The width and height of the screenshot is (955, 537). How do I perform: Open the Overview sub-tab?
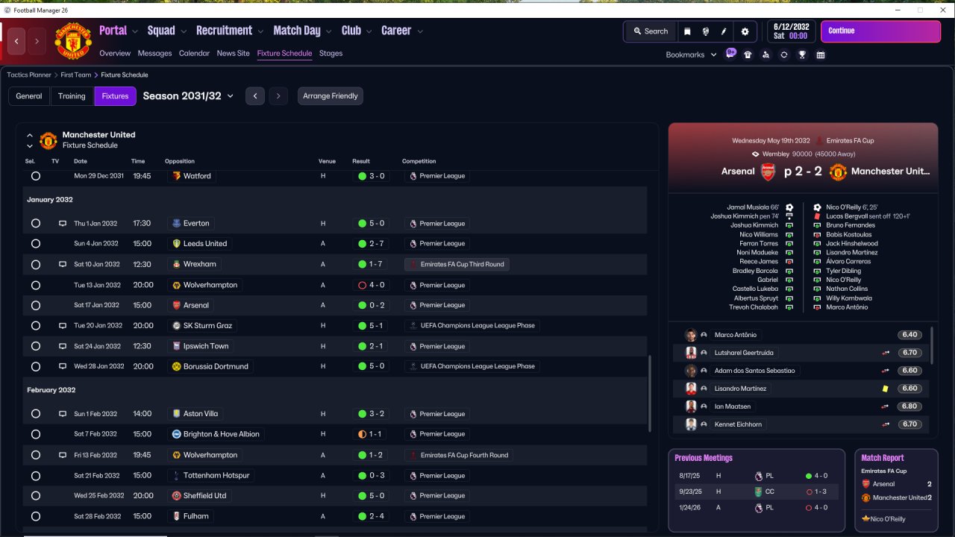[x=115, y=54]
